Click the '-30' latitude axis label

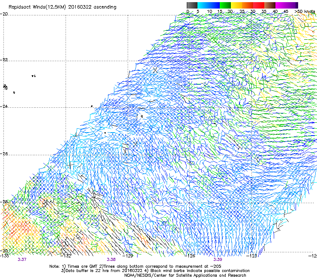[4, 251]
